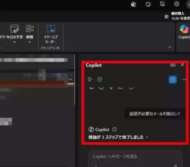Screen dimensions: 190x167
Task: Start a new Copilot chat
Action: [x=173, y=80]
